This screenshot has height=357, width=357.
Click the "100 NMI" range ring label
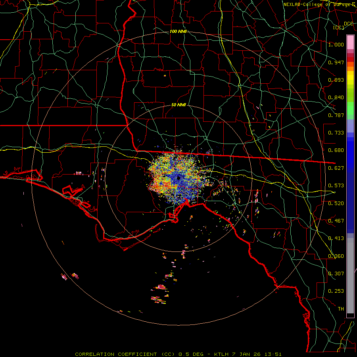coord(178,31)
